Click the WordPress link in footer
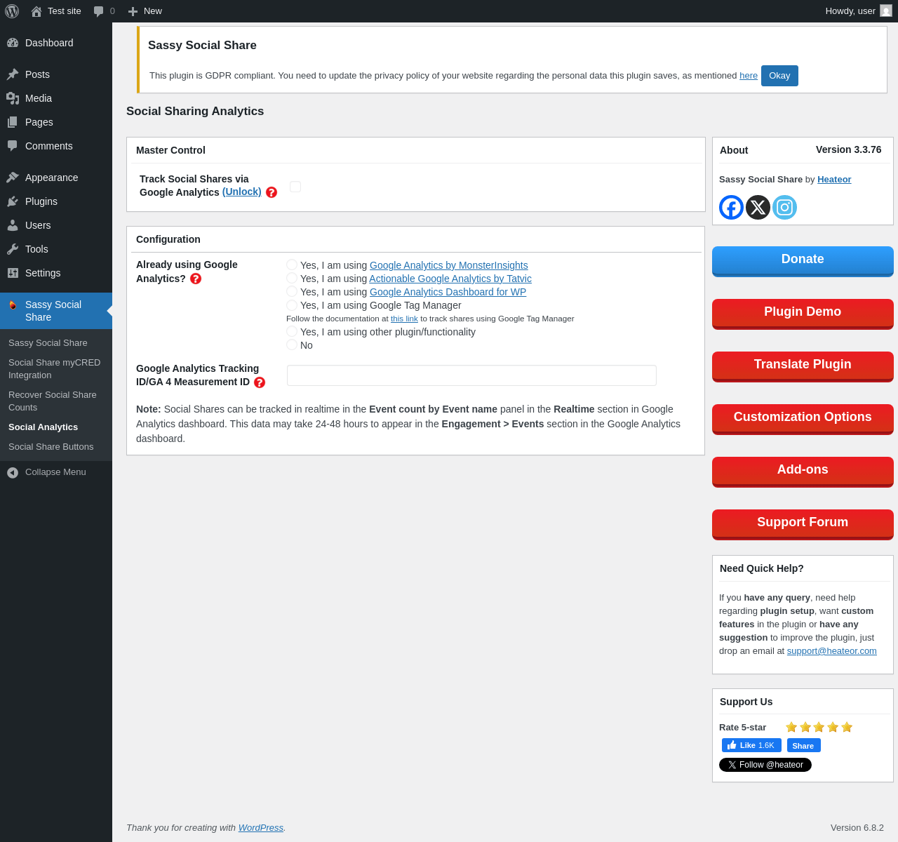Image resolution: width=898 pixels, height=842 pixels. pos(261,828)
